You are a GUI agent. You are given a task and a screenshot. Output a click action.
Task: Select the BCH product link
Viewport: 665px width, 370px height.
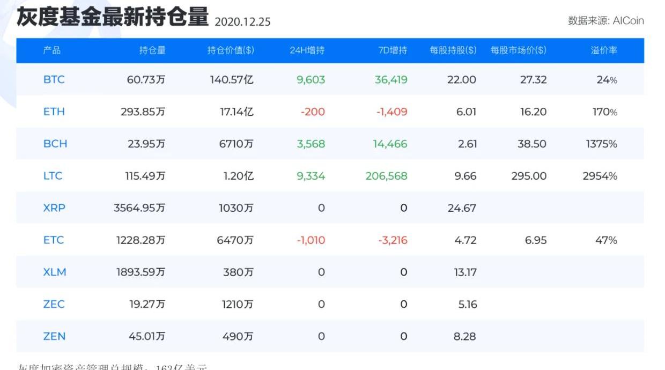[x=55, y=144]
